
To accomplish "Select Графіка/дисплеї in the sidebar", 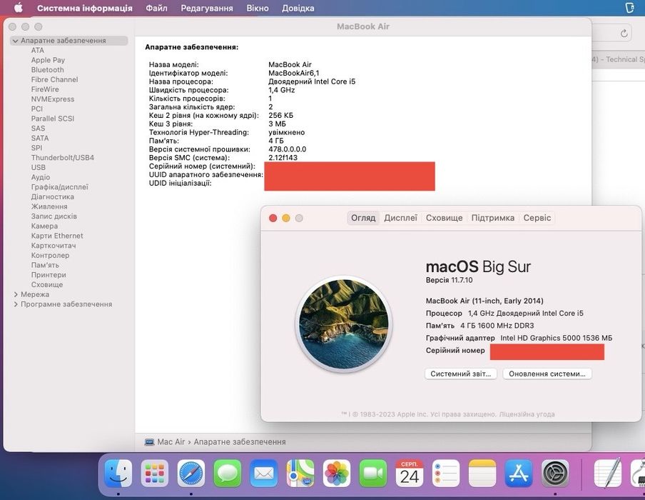I will click(60, 187).
